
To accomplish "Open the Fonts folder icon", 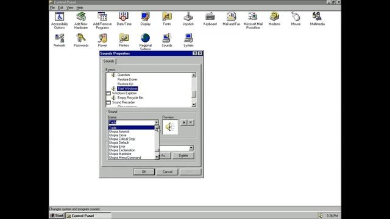I will pos(167,19).
